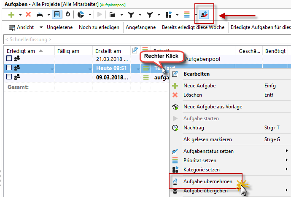Image resolution: width=291 pixels, height=197 pixels.
Task: Sort by the Fällig am column header
Action: pos(68,51)
